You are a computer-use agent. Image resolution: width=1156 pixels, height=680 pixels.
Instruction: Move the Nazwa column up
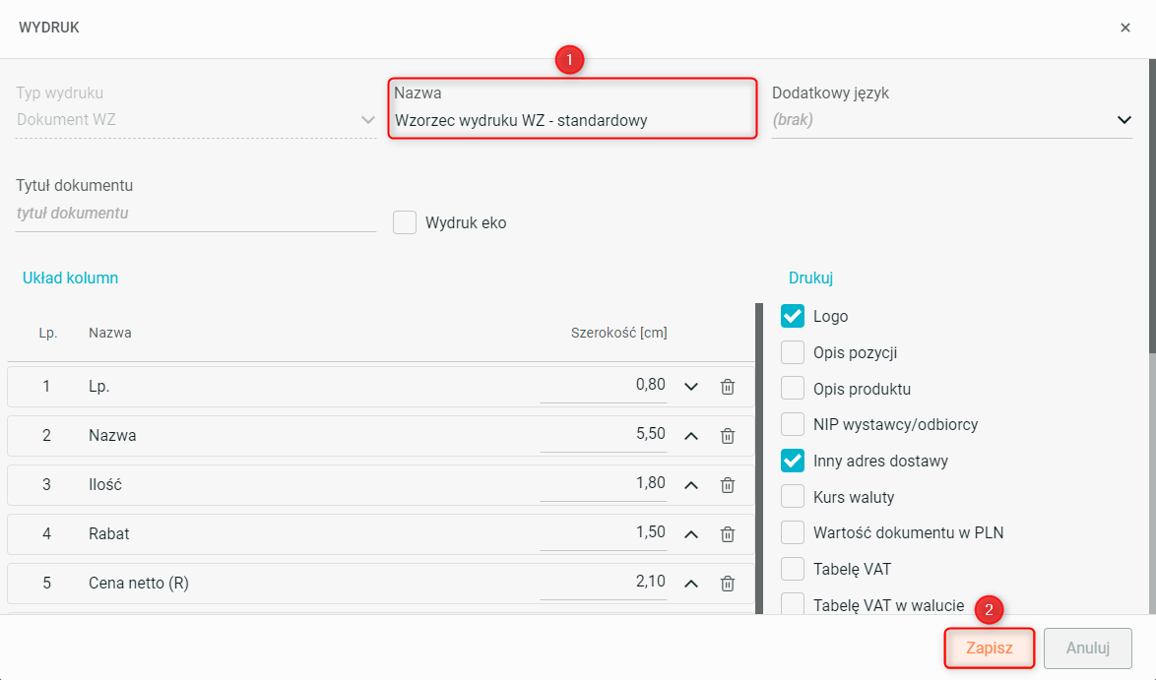point(691,436)
